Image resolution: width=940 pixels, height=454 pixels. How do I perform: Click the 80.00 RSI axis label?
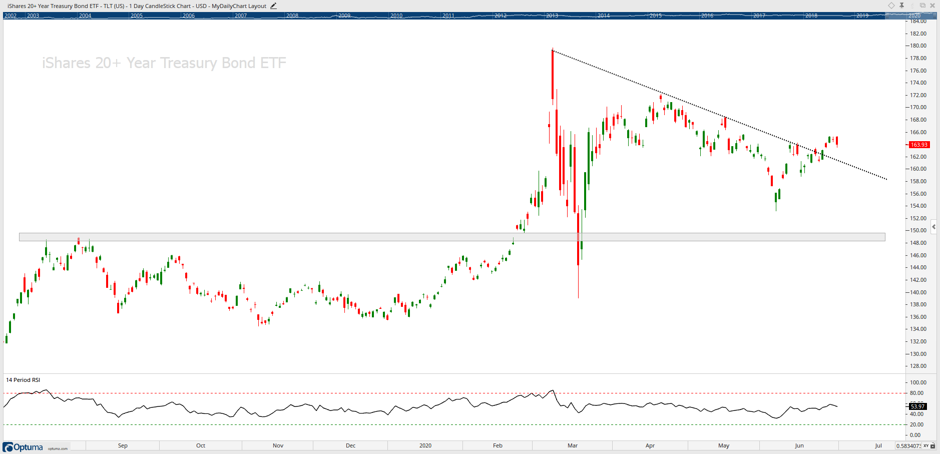click(916, 393)
